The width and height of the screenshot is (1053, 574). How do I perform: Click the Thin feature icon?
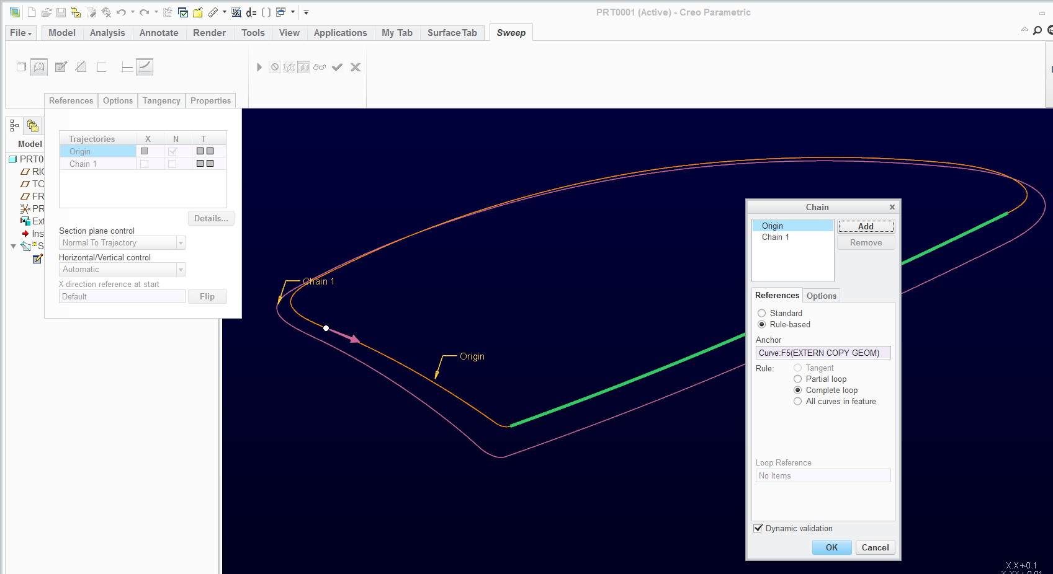(101, 67)
